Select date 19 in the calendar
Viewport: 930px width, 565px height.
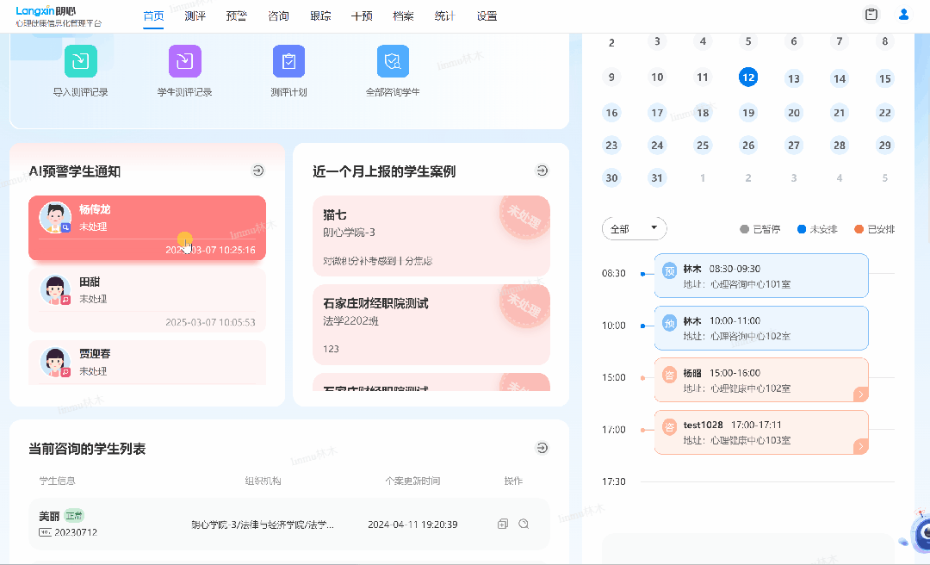(748, 112)
